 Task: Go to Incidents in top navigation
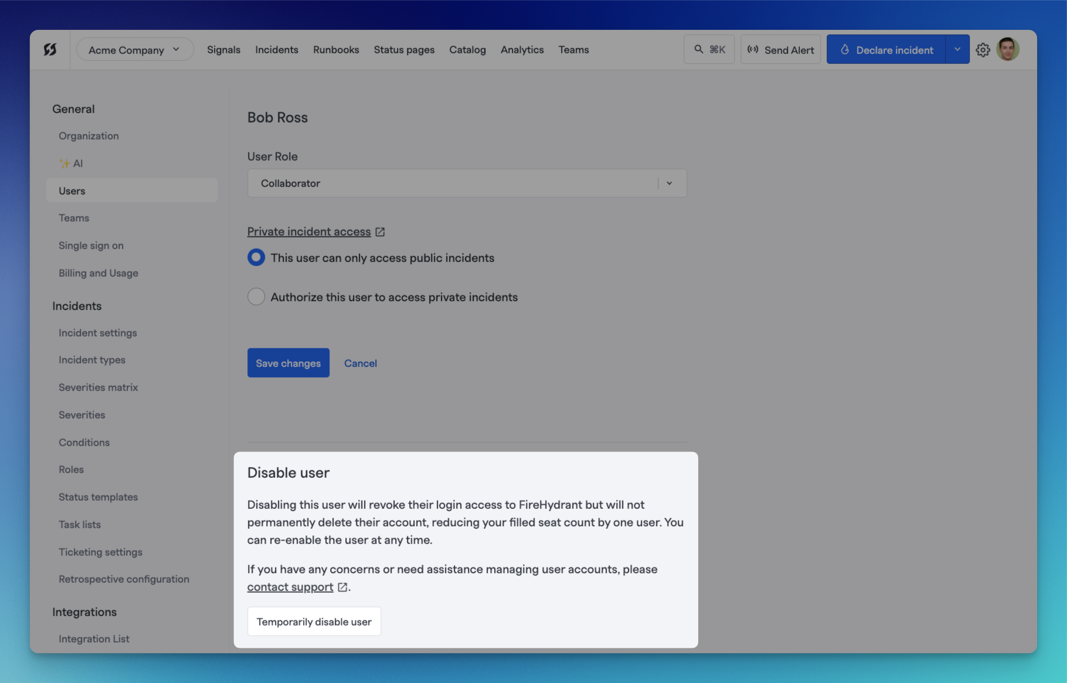point(277,50)
